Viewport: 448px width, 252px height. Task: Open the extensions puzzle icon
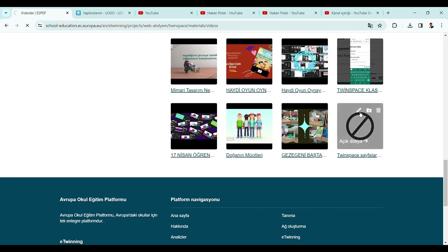[x=394, y=26]
